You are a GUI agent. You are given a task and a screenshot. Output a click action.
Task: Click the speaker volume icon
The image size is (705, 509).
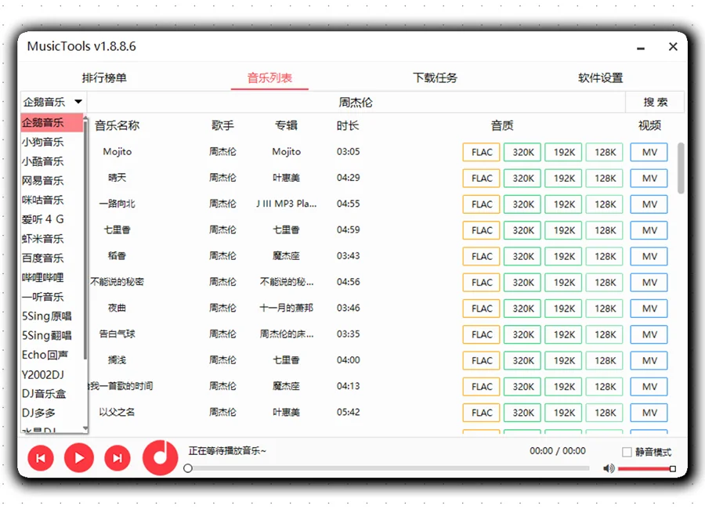click(x=609, y=468)
